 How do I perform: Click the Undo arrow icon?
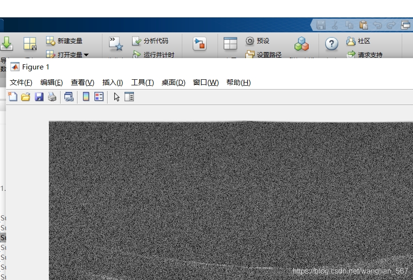tap(377, 25)
